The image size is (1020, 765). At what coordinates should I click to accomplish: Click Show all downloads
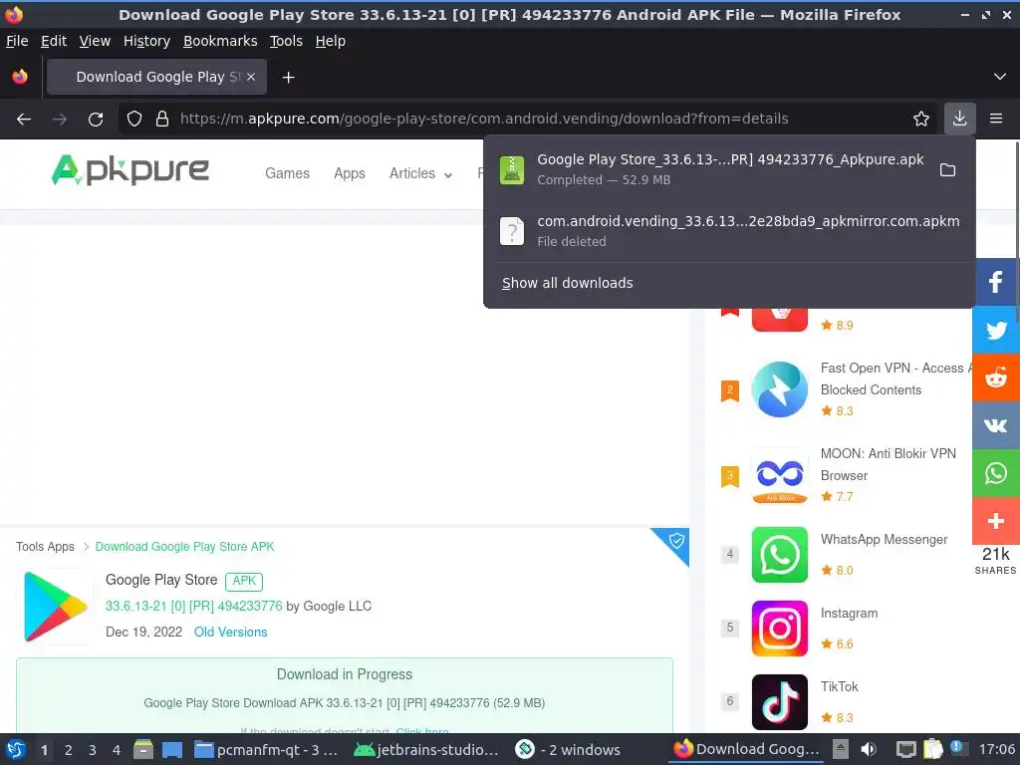[567, 283]
